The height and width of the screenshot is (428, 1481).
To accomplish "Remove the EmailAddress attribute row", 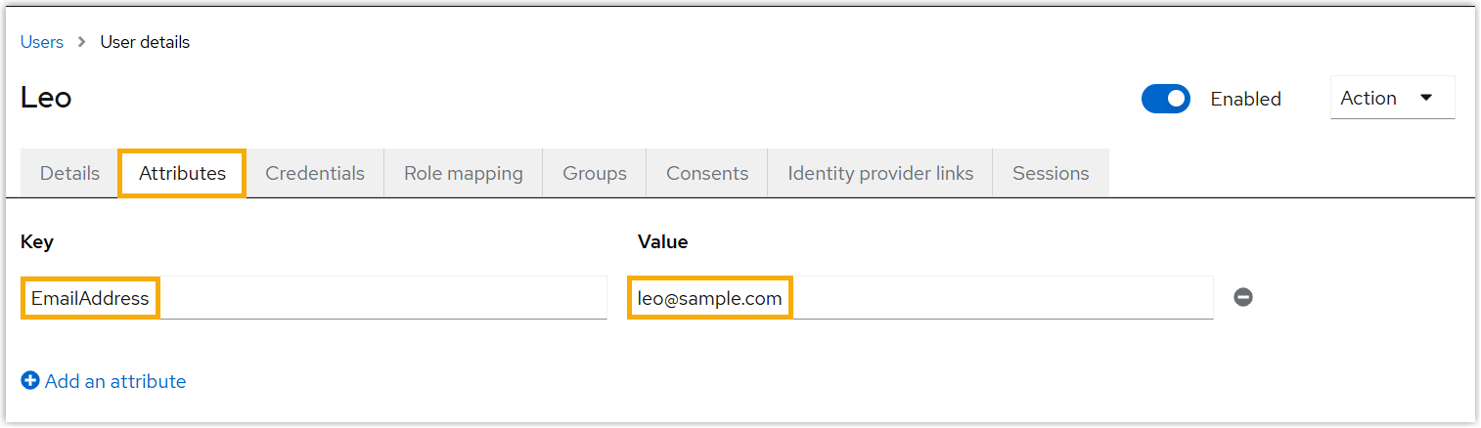I will (1243, 297).
